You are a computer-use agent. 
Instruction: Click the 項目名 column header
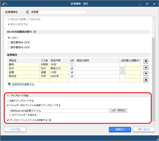click(x=23, y=61)
